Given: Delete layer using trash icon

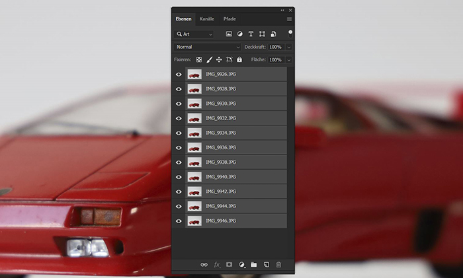Looking at the screenshot, I should point(278,265).
